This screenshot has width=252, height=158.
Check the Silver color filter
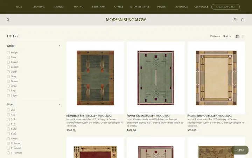pos(8,96)
